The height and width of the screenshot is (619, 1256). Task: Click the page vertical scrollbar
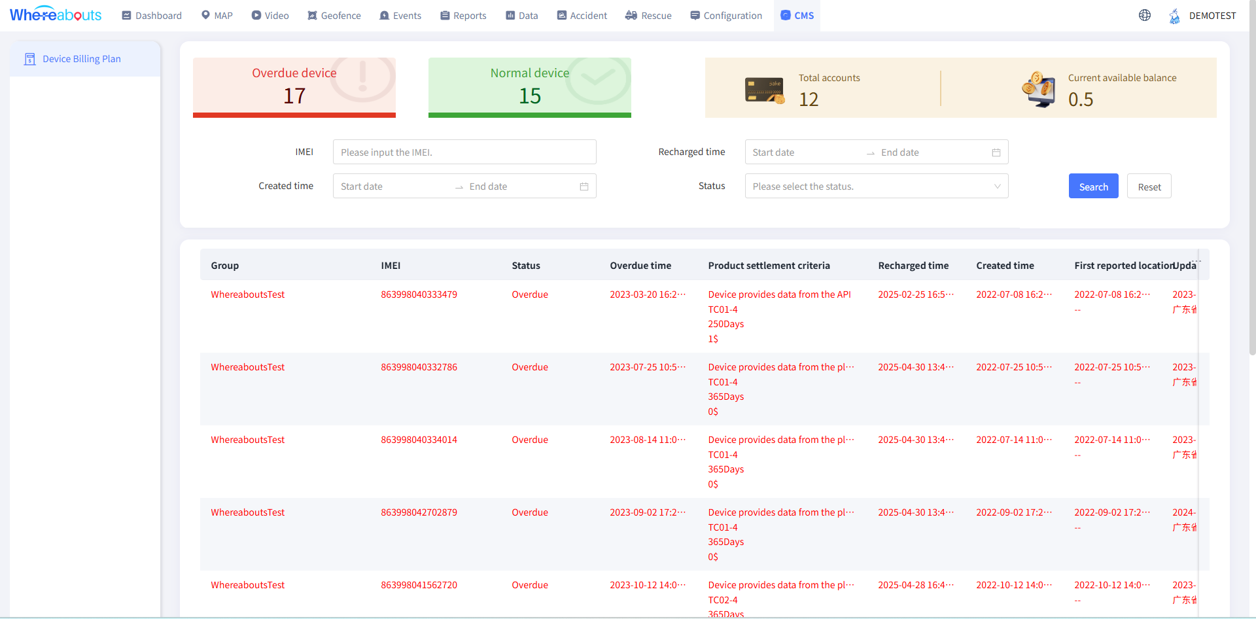[x=1252, y=196]
